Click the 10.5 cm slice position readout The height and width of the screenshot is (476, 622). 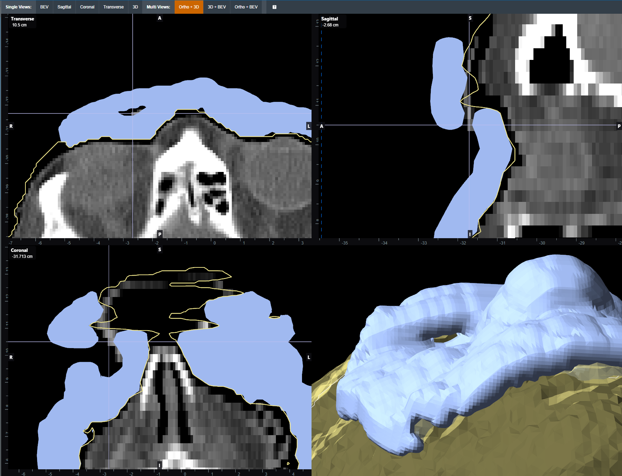[19, 25]
